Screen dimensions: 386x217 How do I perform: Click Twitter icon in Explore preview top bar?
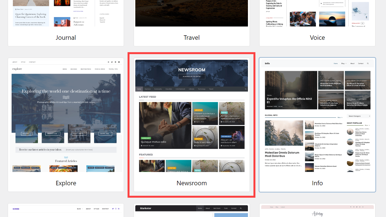(112, 62)
